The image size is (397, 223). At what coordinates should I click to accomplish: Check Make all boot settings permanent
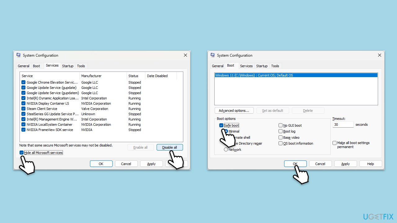coord(334,143)
